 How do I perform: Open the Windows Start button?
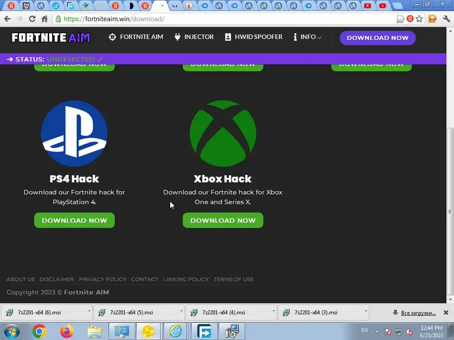click(12, 331)
